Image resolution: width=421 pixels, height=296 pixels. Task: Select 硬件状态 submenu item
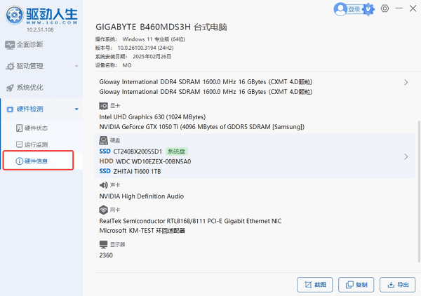tap(36, 128)
